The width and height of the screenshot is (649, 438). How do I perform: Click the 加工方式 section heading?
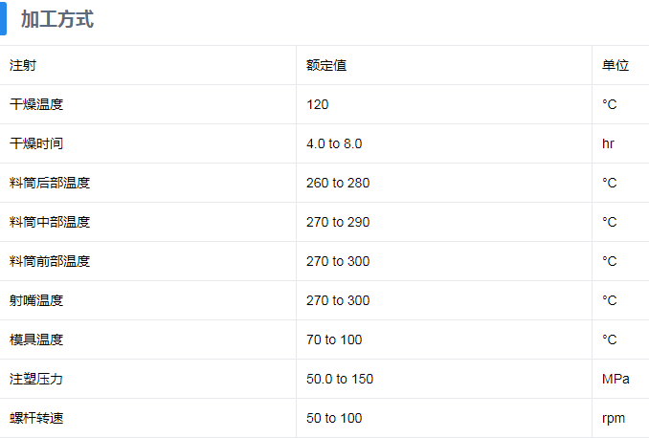[57, 19]
